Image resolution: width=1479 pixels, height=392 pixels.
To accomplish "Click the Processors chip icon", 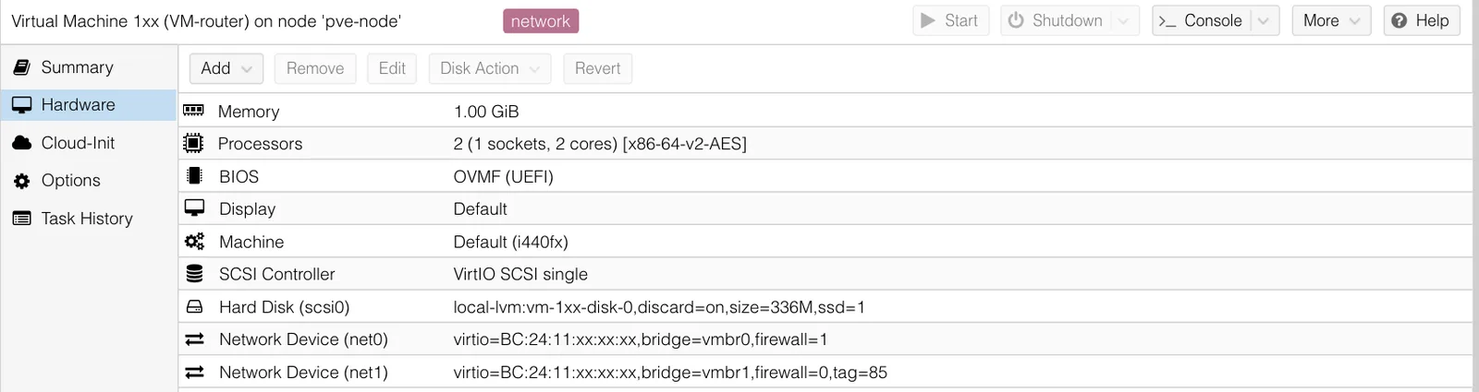I will coord(193,143).
